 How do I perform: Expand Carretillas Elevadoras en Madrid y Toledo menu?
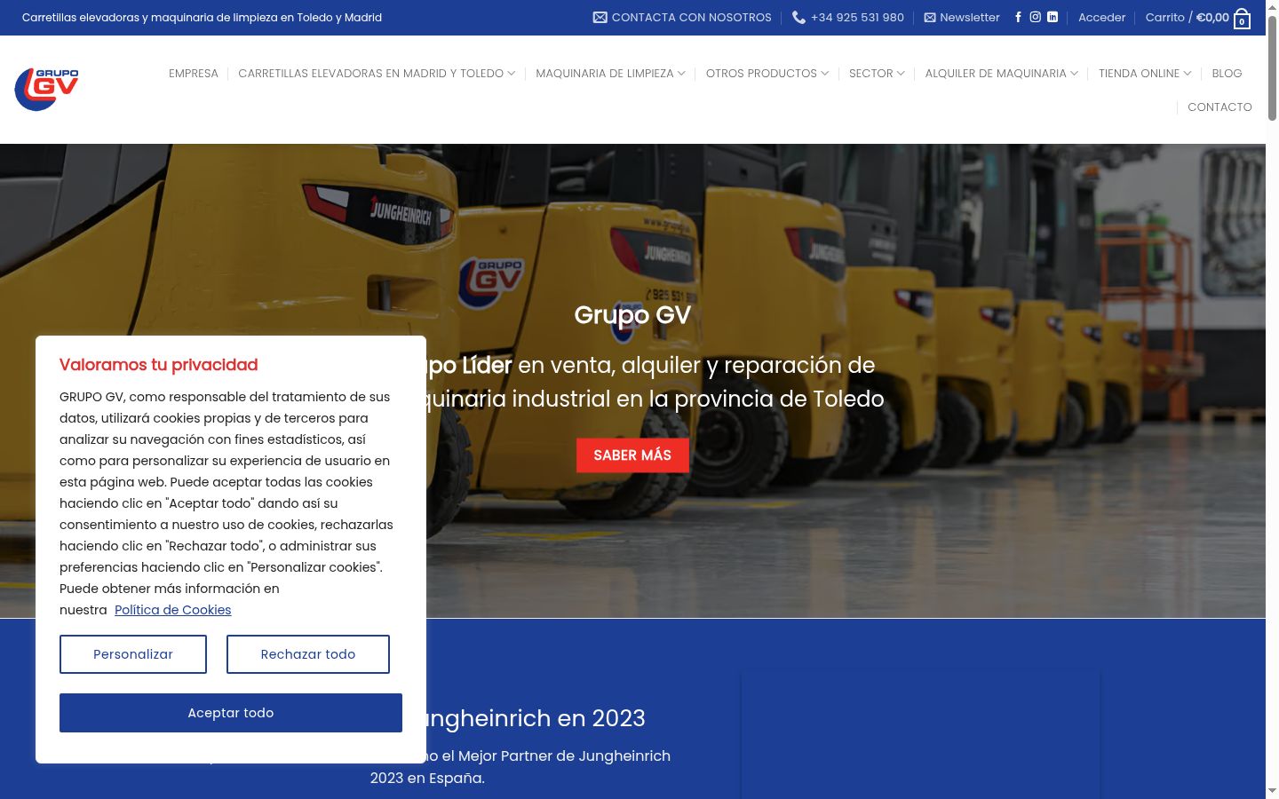377,73
